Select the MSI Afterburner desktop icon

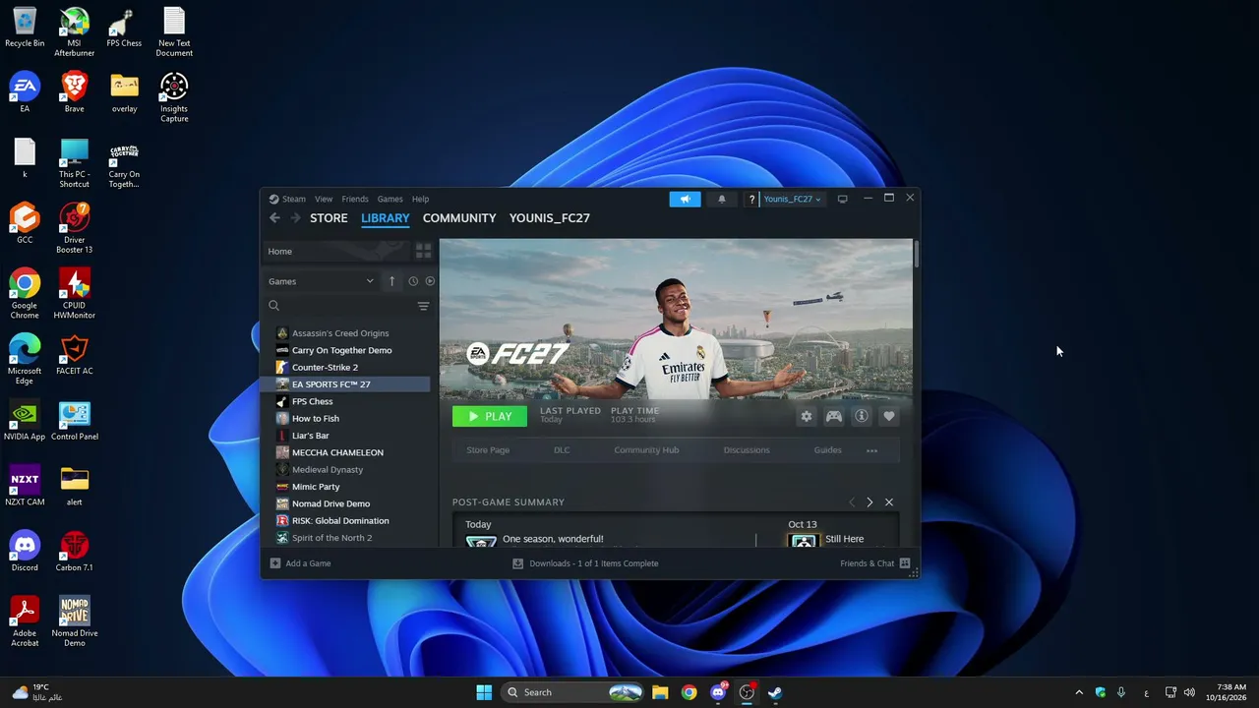click(x=75, y=32)
